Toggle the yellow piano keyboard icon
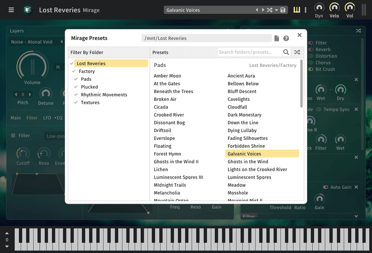The image size is (372, 253). pos(297,10)
